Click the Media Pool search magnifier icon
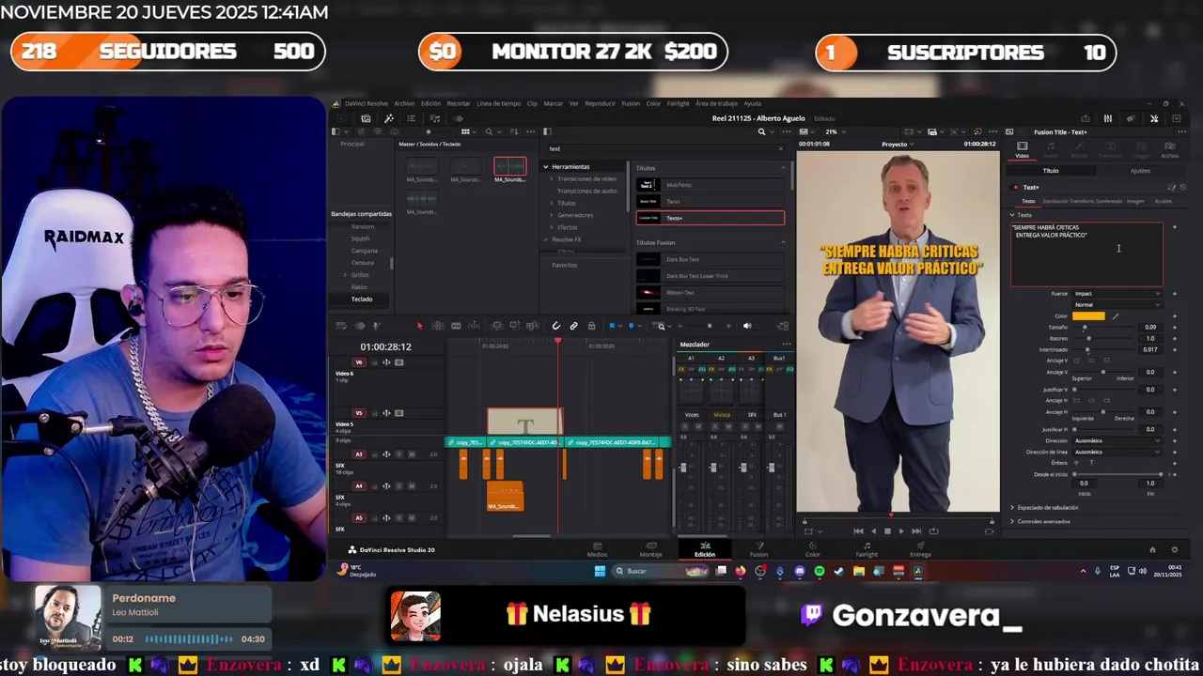Viewport: 1203px width, 676px height. 491,131
